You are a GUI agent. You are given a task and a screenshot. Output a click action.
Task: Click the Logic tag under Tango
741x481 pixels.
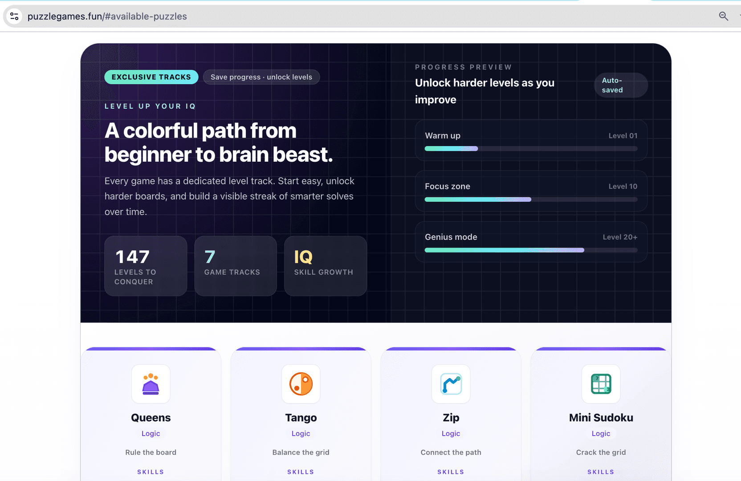301,434
